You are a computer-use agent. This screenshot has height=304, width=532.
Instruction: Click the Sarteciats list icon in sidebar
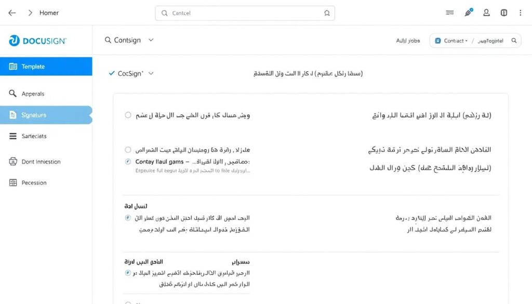(x=13, y=136)
